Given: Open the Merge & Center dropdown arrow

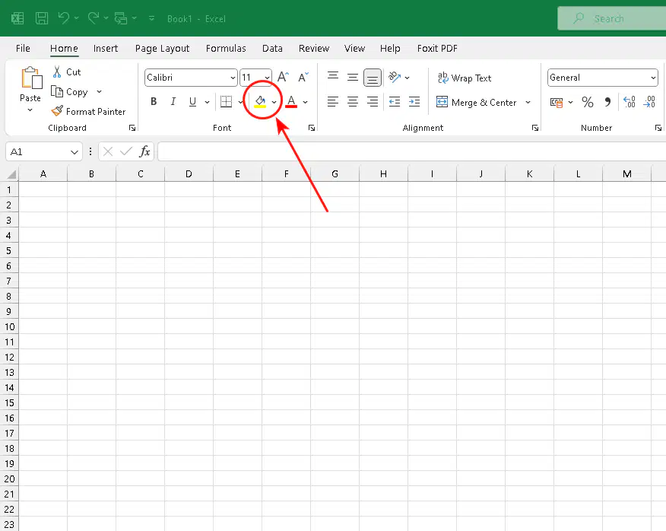Looking at the screenshot, I should coord(528,103).
